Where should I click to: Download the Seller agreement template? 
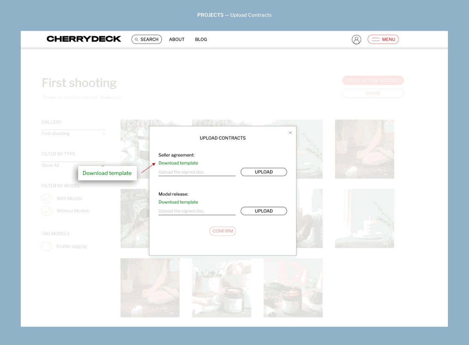178,163
